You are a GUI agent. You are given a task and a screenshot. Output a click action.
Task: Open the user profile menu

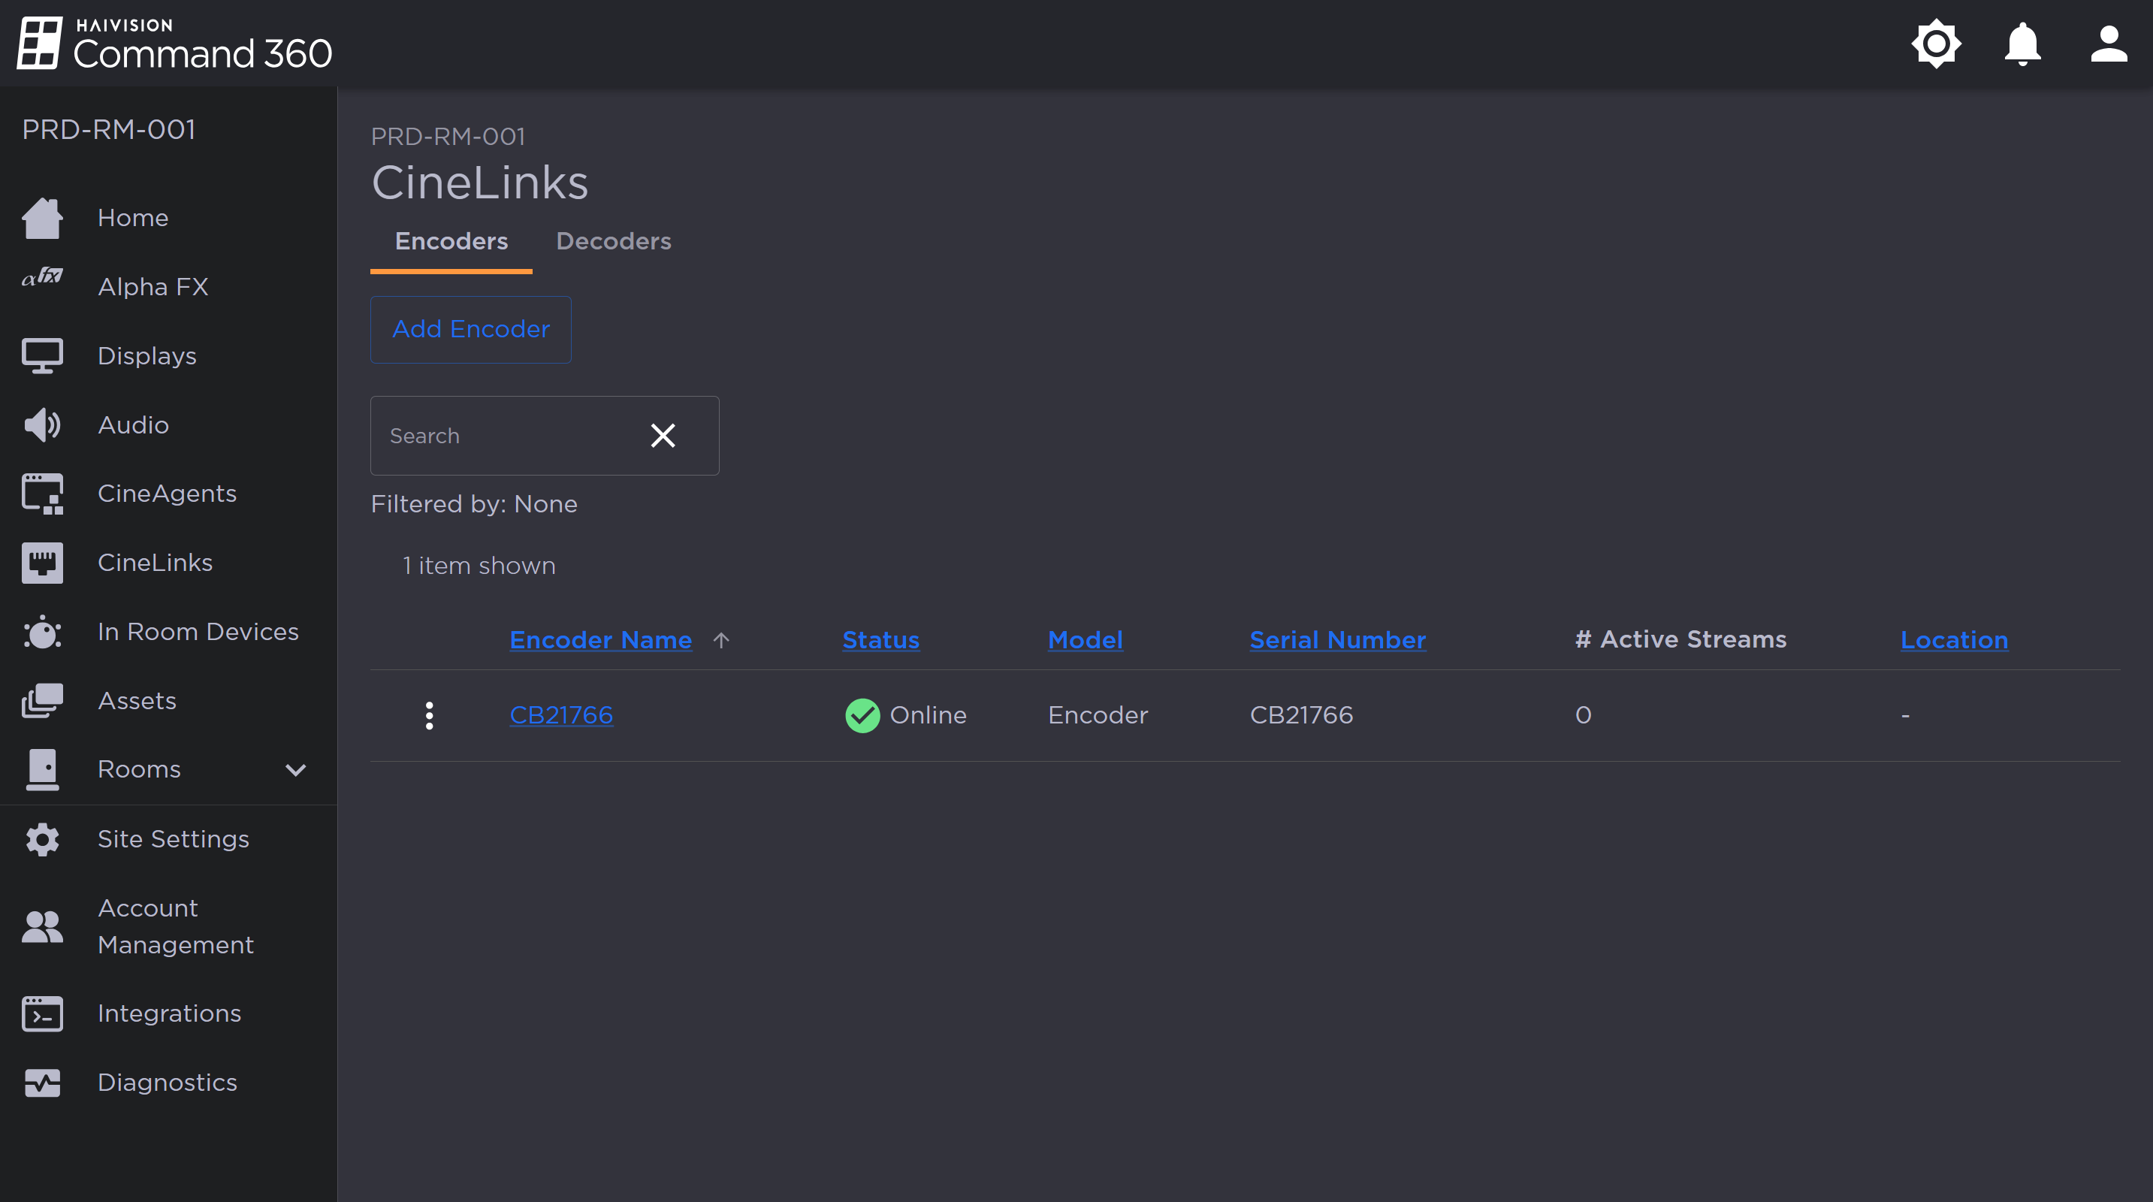[x=2108, y=44]
